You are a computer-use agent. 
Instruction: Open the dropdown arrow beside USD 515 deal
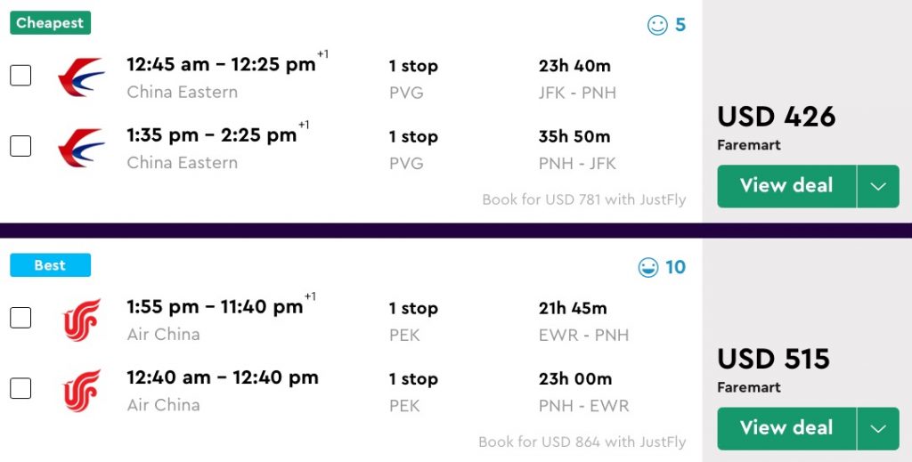click(878, 428)
